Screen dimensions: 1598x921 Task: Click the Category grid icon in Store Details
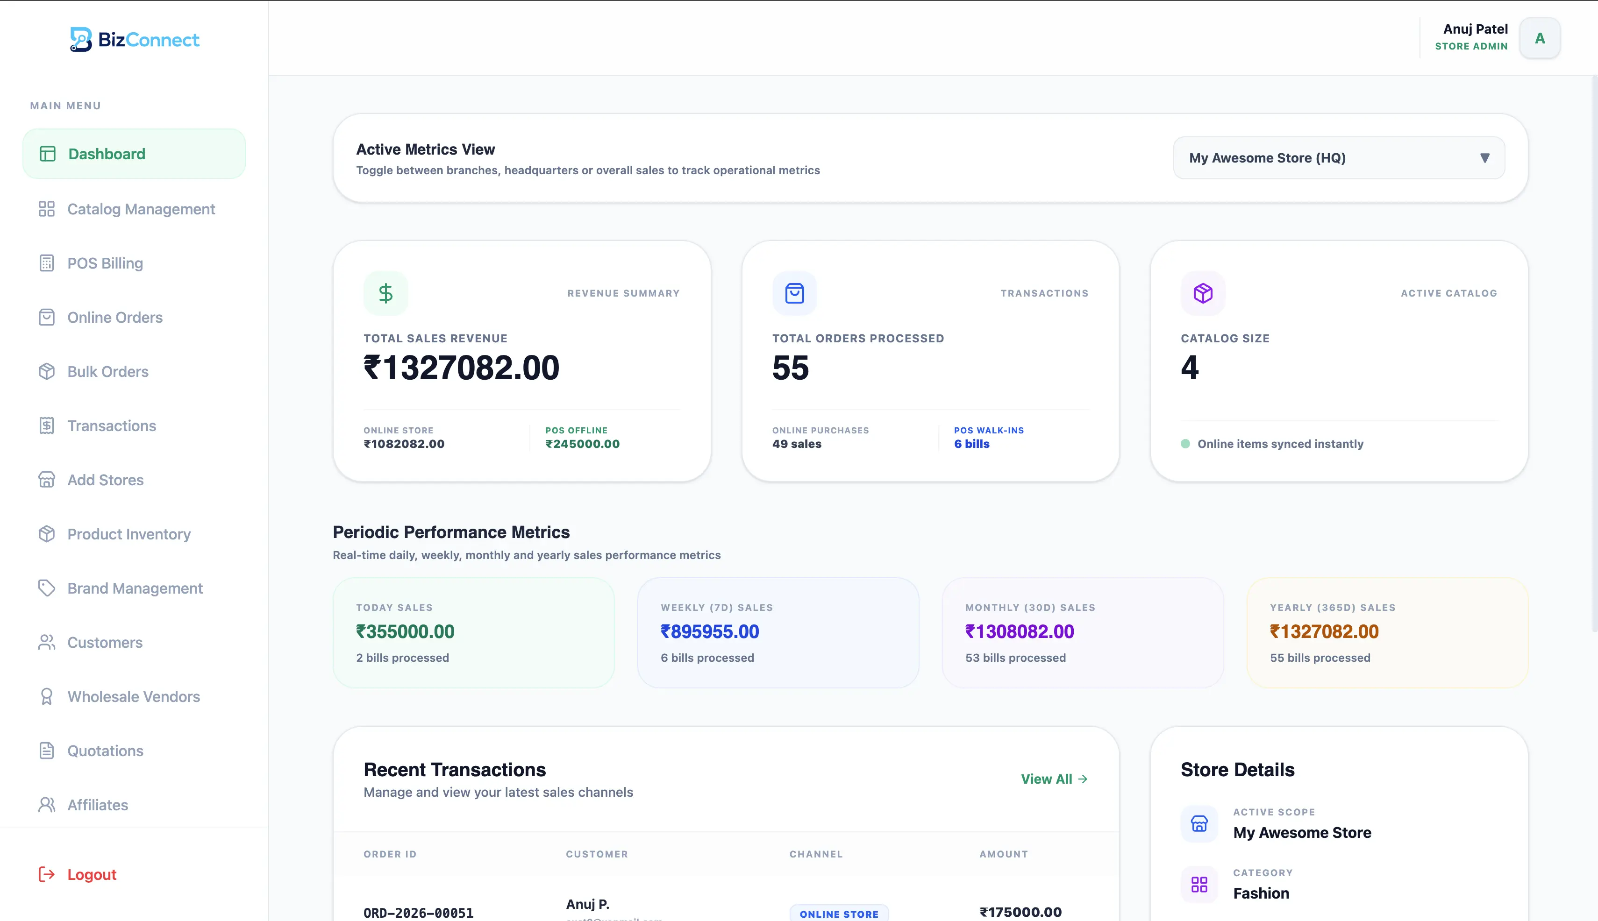[x=1199, y=884]
